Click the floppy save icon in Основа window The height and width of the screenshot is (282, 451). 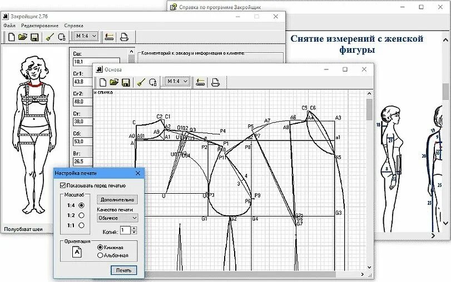tap(126, 82)
